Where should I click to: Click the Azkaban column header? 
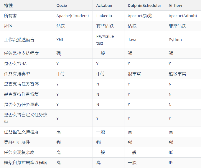click(104, 6)
